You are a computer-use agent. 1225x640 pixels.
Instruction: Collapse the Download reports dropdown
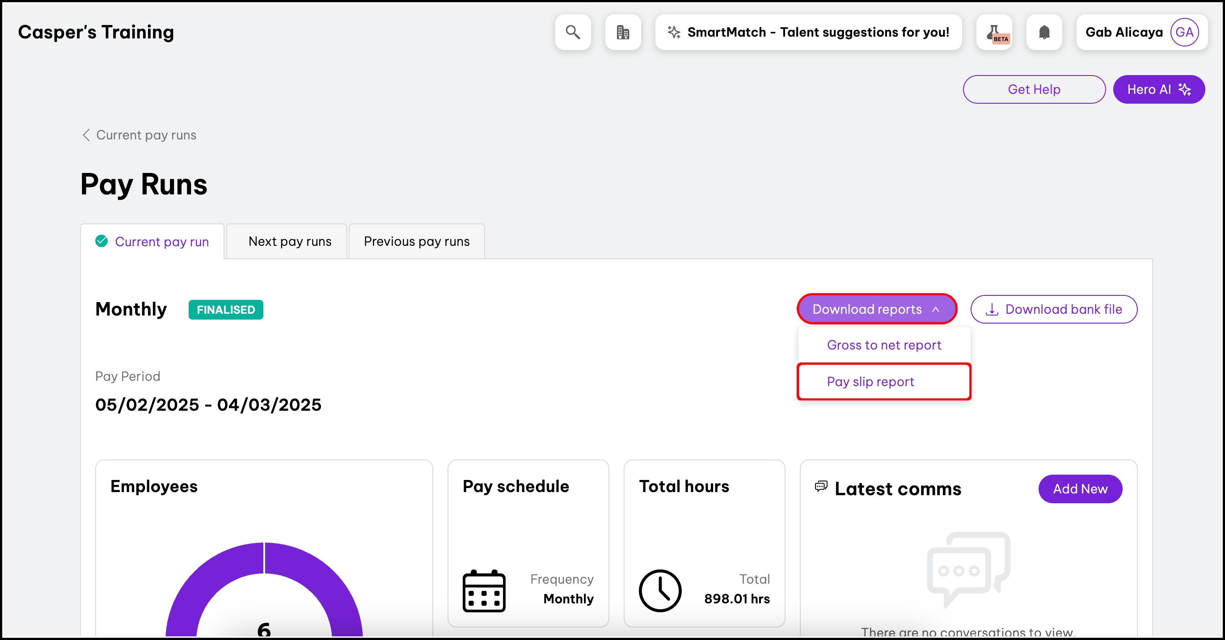point(876,309)
